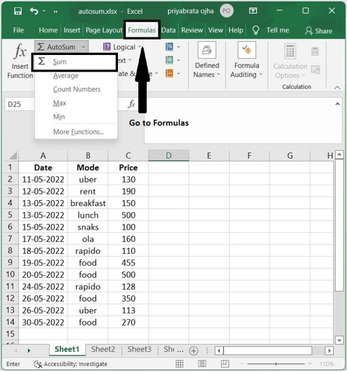Click the Undo arrow icon
347x372 pixels.
[34, 11]
